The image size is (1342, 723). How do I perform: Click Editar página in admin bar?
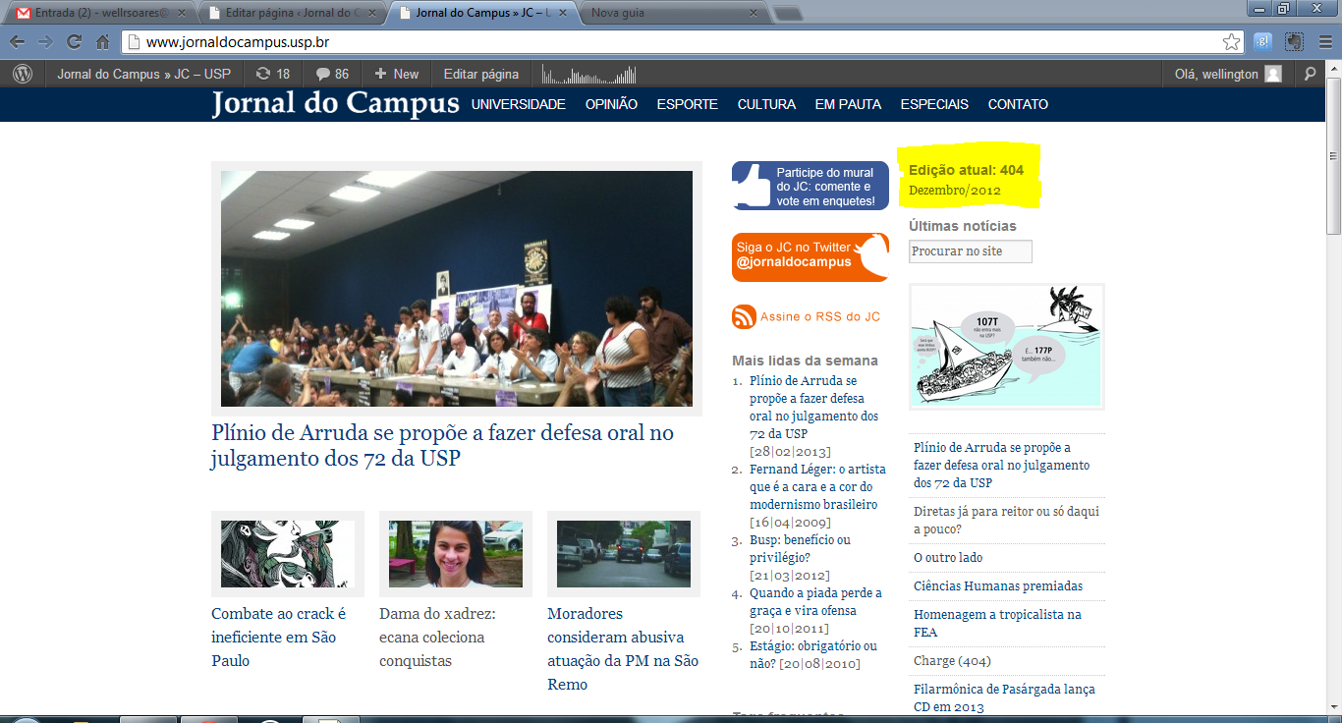(x=481, y=74)
